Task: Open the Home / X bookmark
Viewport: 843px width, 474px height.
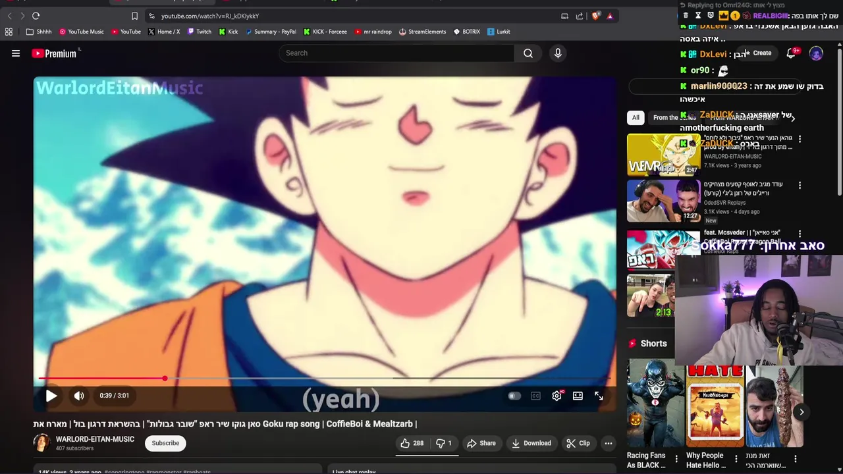Action: [x=164, y=32]
